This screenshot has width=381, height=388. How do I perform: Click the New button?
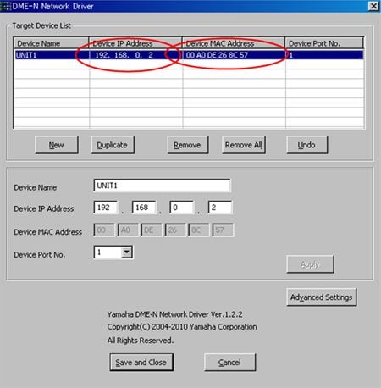(x=57, y=145)
